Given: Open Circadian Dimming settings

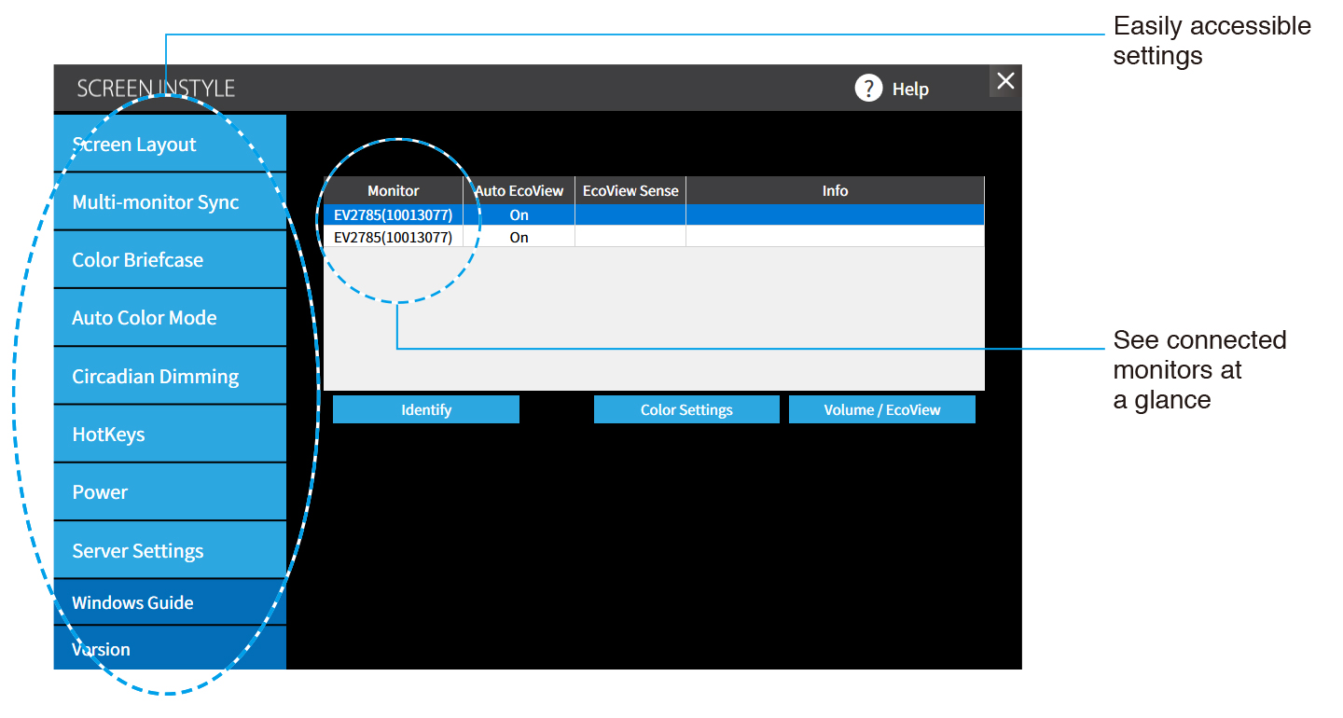Looking at the screenshot, I should 170,377.
